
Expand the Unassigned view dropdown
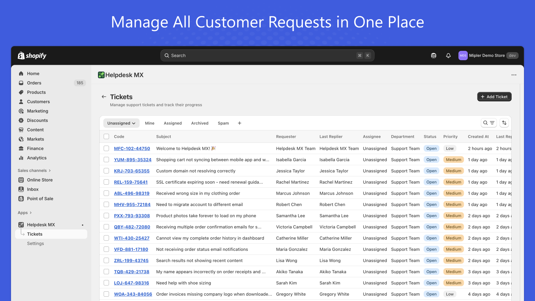click(x=121, y=123)
